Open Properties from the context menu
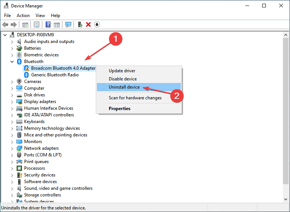 pyautogui.click(x=139, y=108)
